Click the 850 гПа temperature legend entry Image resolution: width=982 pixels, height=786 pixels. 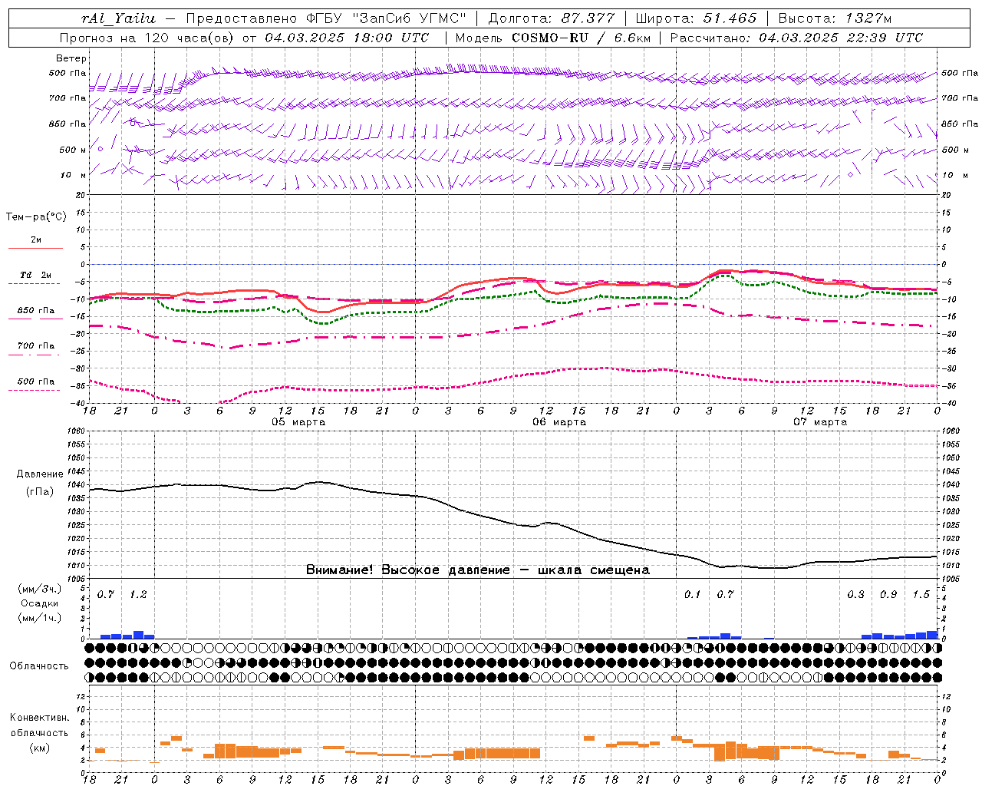click(36, 311)
